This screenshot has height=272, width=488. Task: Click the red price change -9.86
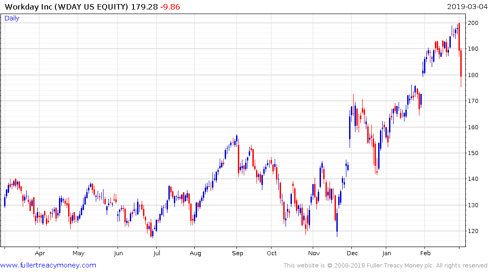click(170, 7)
